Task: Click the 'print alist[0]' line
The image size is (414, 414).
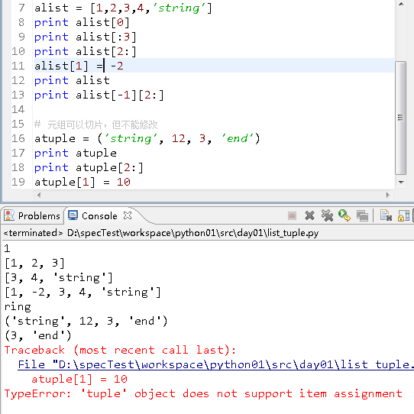Action: point(82,22)
